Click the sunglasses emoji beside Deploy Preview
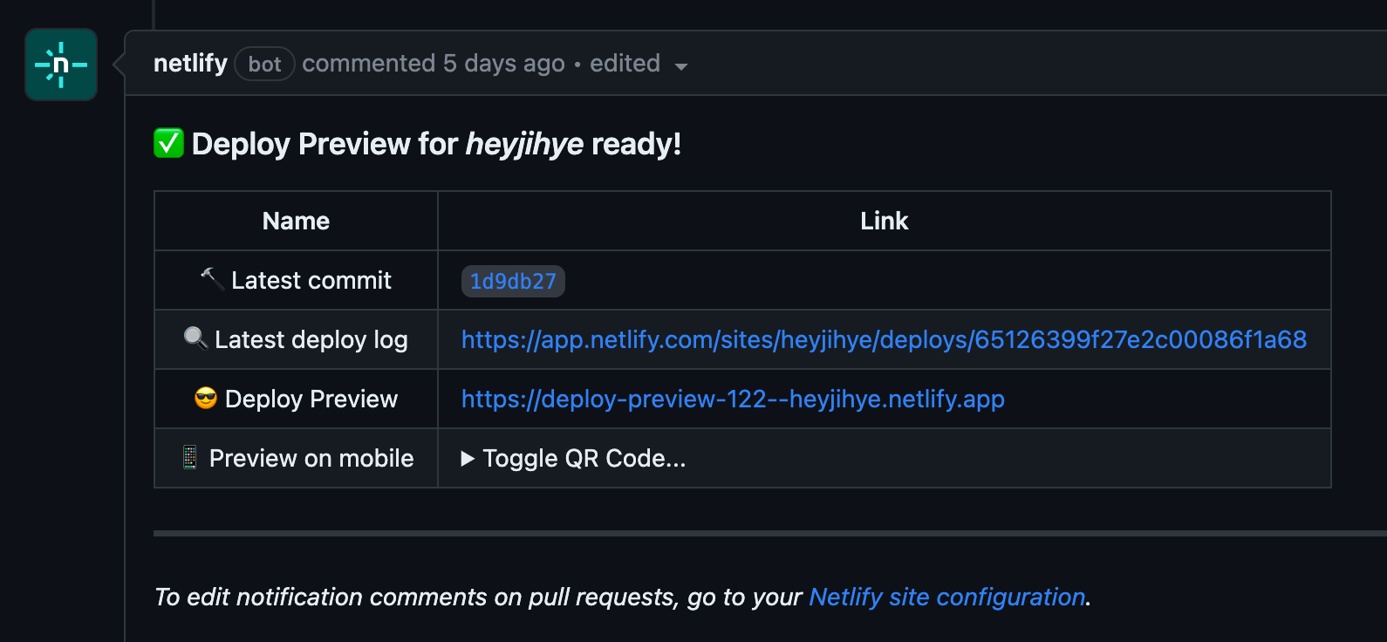Image resolution: width=1387 pixels, height=642 pixels. point(206,399)
